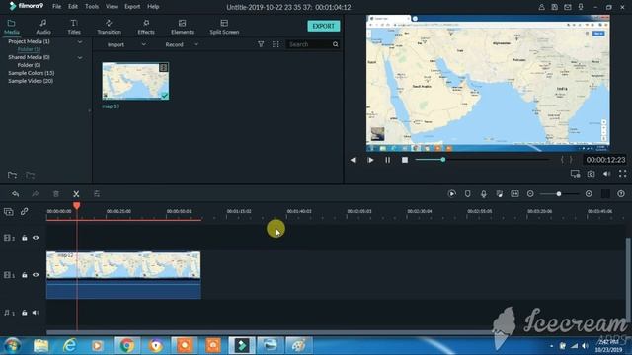
Task: Open the Effects tab
Action: (146, 27)
